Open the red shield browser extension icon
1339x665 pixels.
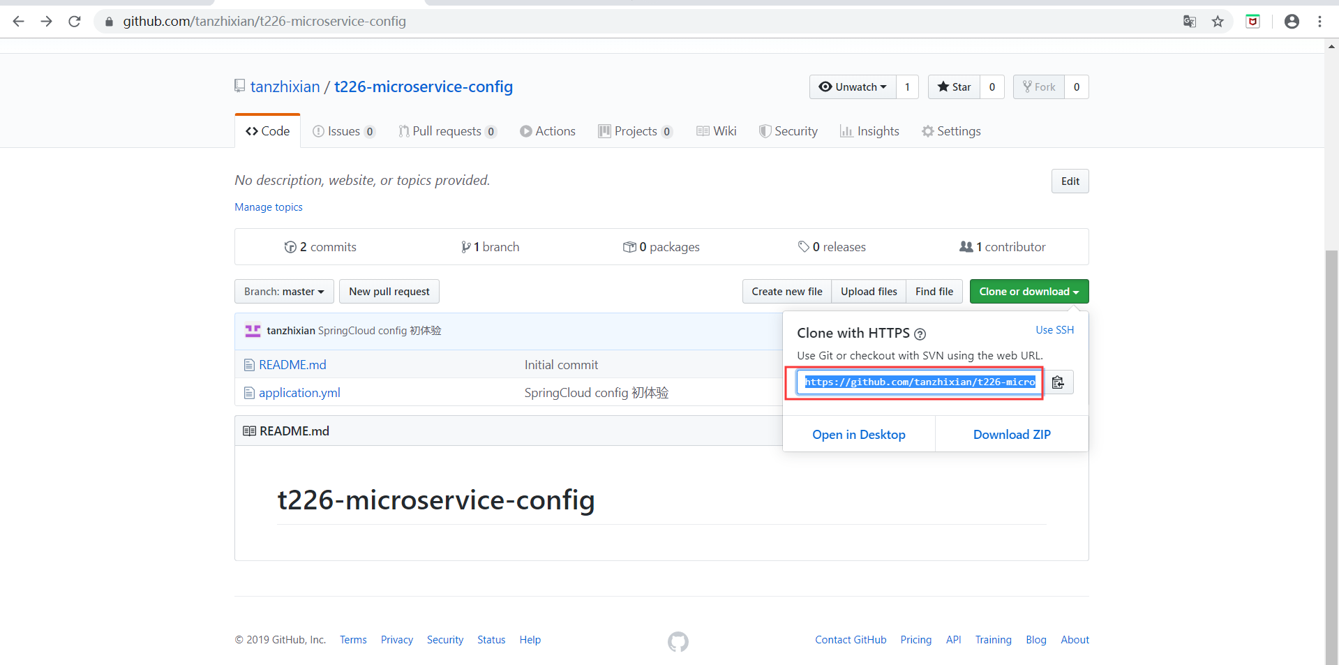pyautogui.click(x=1253, y=22)
